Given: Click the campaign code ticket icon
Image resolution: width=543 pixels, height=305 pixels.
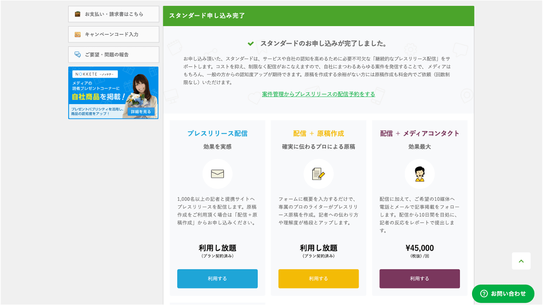Looking at the screenshot, I should pos(77,34).
